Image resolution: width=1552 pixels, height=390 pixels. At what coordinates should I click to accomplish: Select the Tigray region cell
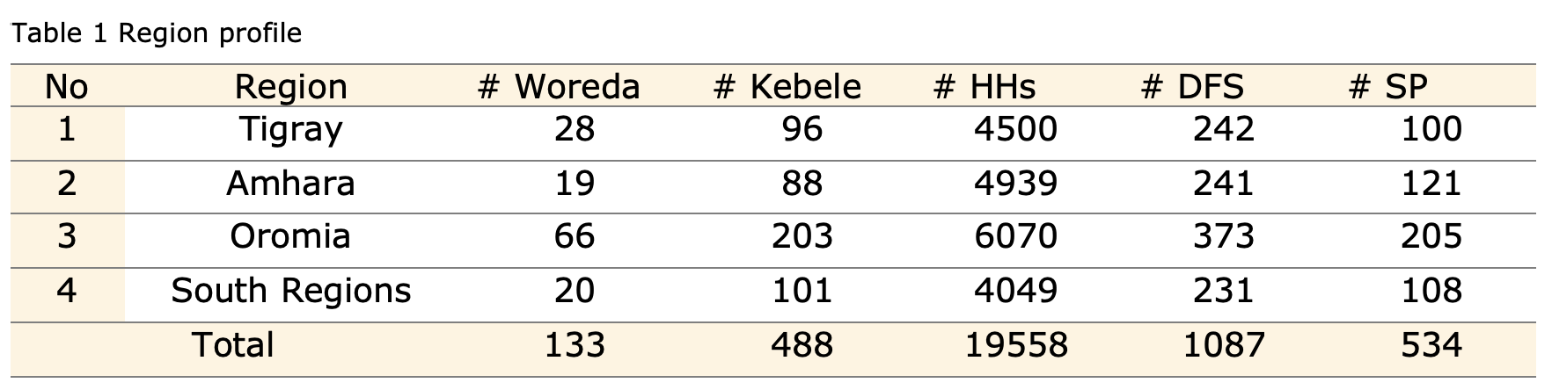point(290,130)
